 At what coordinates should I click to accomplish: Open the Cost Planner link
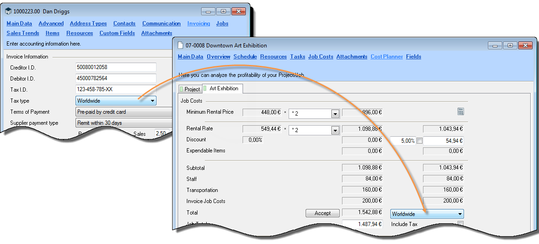[387, 57]
